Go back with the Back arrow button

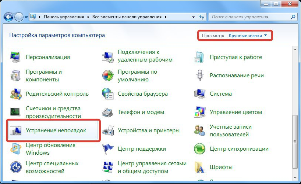pos(8,17)
